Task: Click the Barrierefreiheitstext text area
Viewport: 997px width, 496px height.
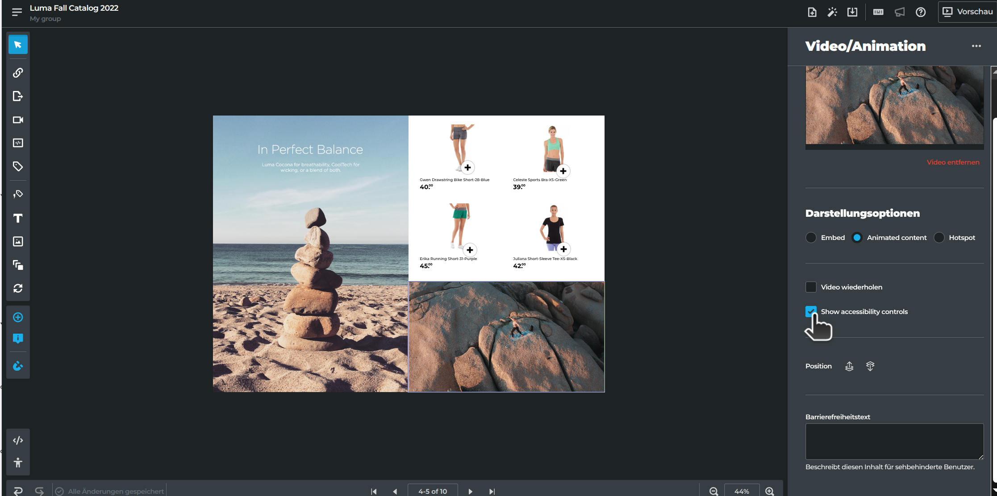Action: (894, 441)
